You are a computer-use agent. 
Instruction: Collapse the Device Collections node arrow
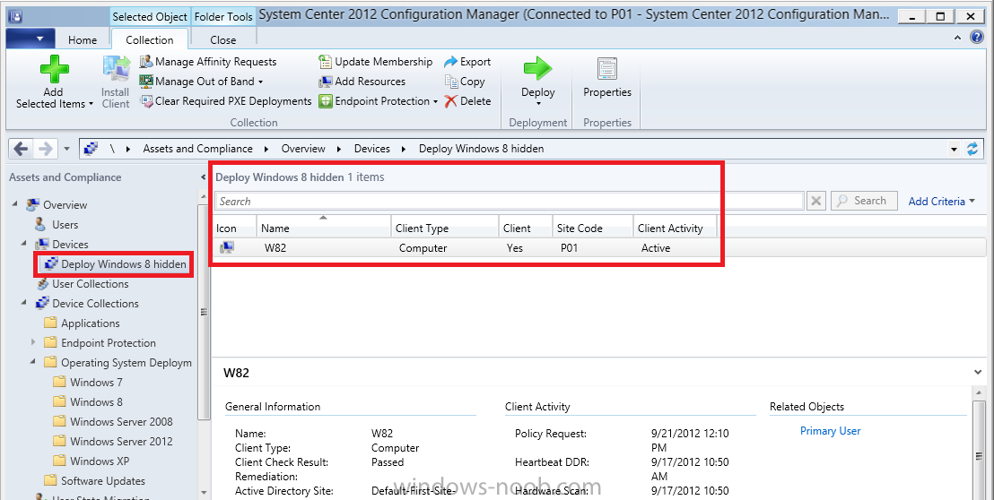pyautogui.click(x=24, y=303)
